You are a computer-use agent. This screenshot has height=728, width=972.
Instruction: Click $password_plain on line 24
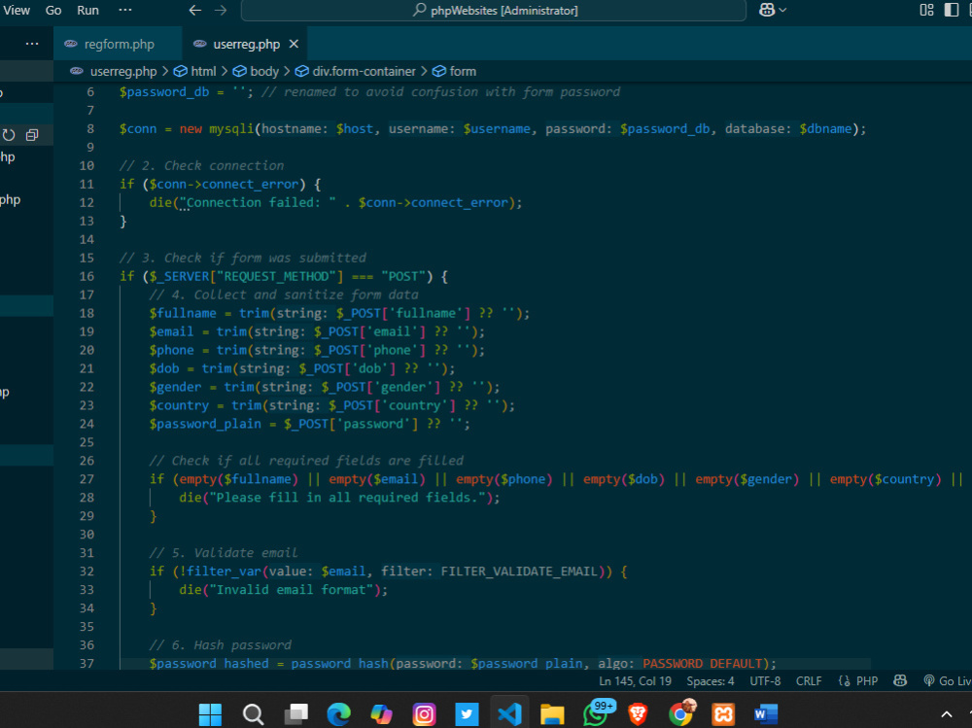pos(205,424)
